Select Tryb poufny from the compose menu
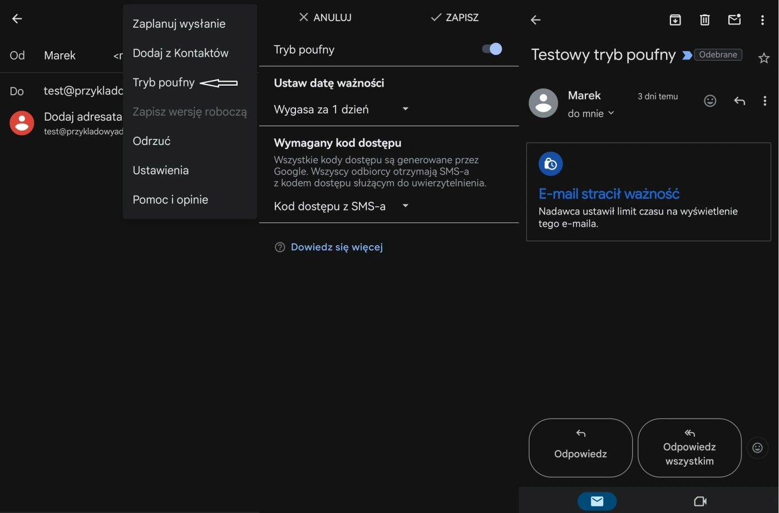 (x=164, y=82)
